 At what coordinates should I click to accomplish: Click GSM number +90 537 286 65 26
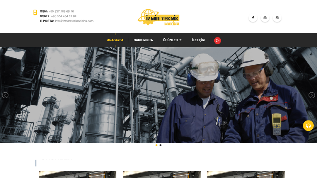click(61, 12)
